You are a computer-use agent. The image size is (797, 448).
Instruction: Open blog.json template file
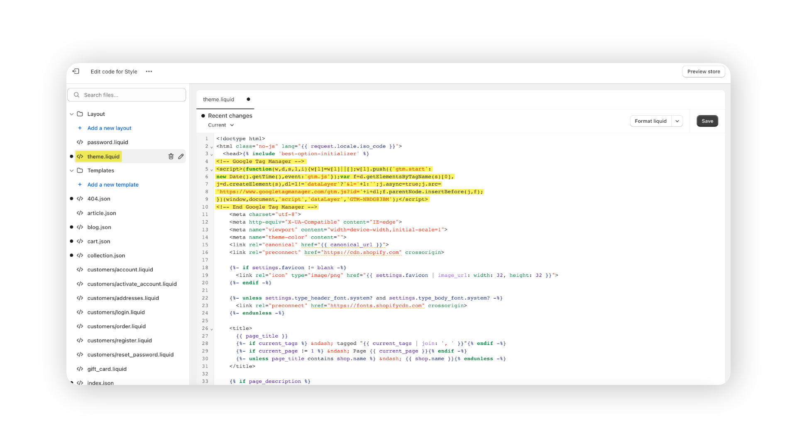99,227
